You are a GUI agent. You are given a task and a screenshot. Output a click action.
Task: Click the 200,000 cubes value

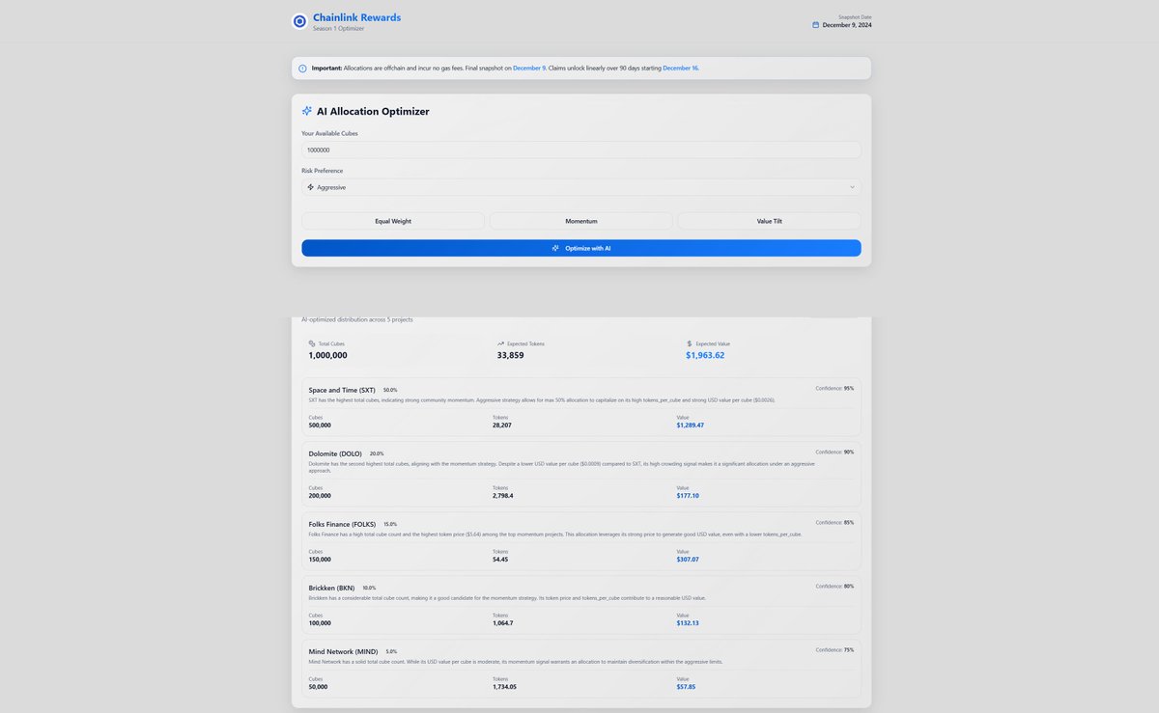click(x=320, y=496)
